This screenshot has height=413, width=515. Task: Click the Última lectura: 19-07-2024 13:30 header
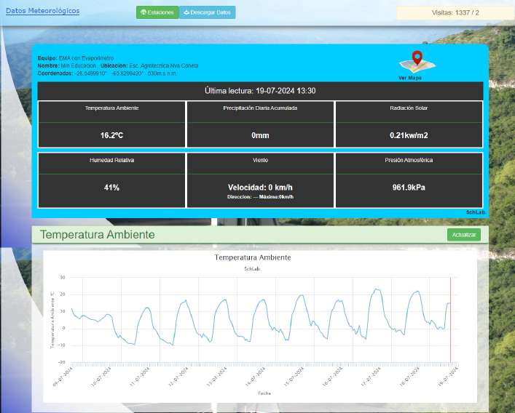(260, 91)
